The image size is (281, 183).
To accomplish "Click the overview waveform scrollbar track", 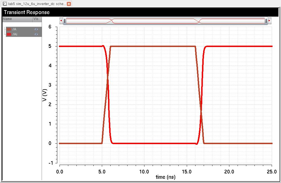I will coord(165,21).
